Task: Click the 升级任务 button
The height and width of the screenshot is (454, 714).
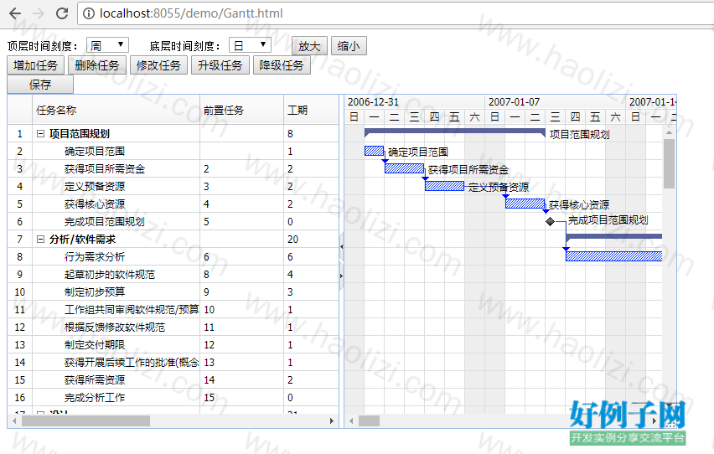Action: [220, 65]
